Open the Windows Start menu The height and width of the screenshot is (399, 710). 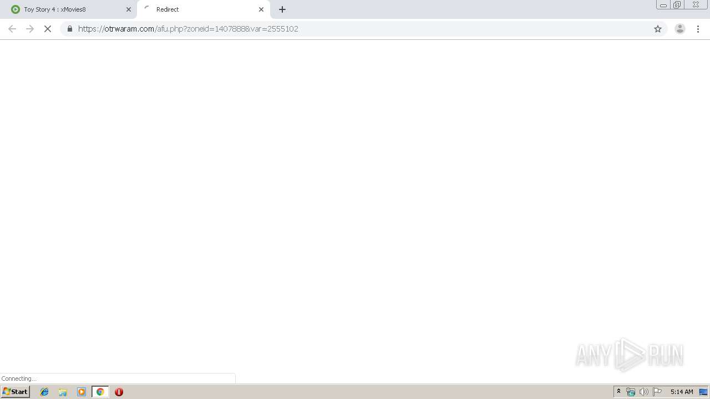pos(15,392)
